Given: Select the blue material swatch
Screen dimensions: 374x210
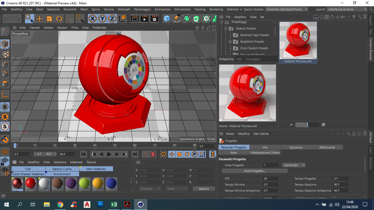Looking at the screenshot, I should click(111, 184).
